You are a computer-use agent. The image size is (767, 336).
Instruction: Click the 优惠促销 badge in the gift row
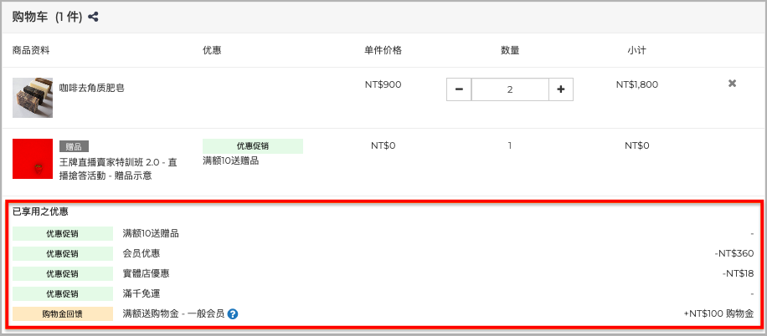[253, 146]
